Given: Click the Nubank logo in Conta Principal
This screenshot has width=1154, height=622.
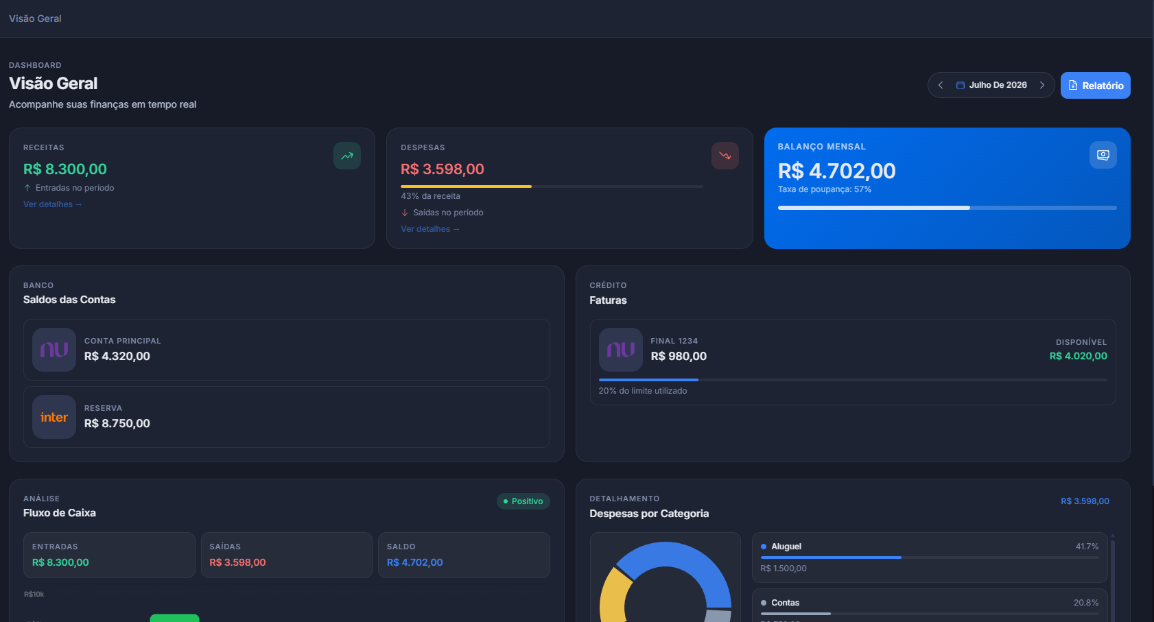Looking at the screenshot, I should [x=54, y=350].
